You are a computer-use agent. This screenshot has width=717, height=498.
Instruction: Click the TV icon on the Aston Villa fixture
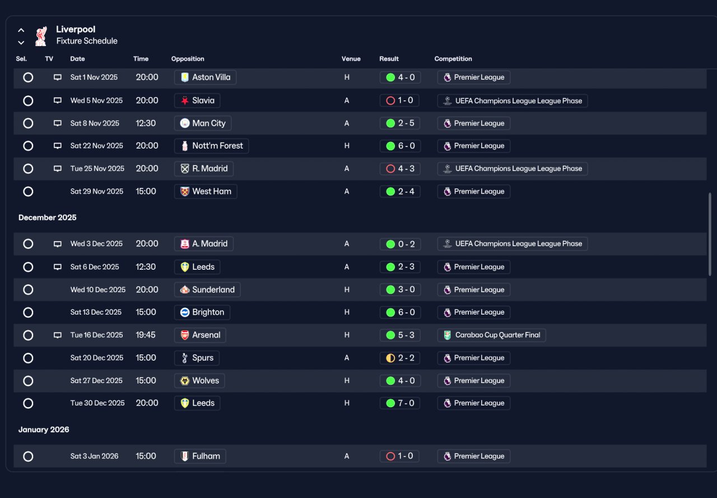point(57,77)
